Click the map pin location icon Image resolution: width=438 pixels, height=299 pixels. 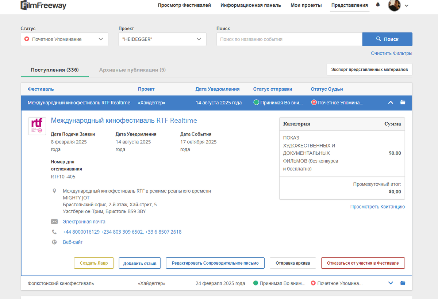coord(54,191)
